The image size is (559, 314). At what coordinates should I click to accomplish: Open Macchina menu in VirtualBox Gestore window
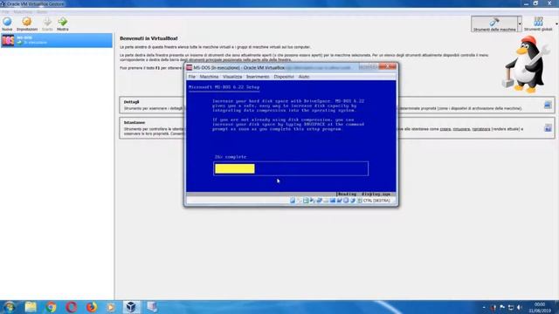tap(23, 11)
